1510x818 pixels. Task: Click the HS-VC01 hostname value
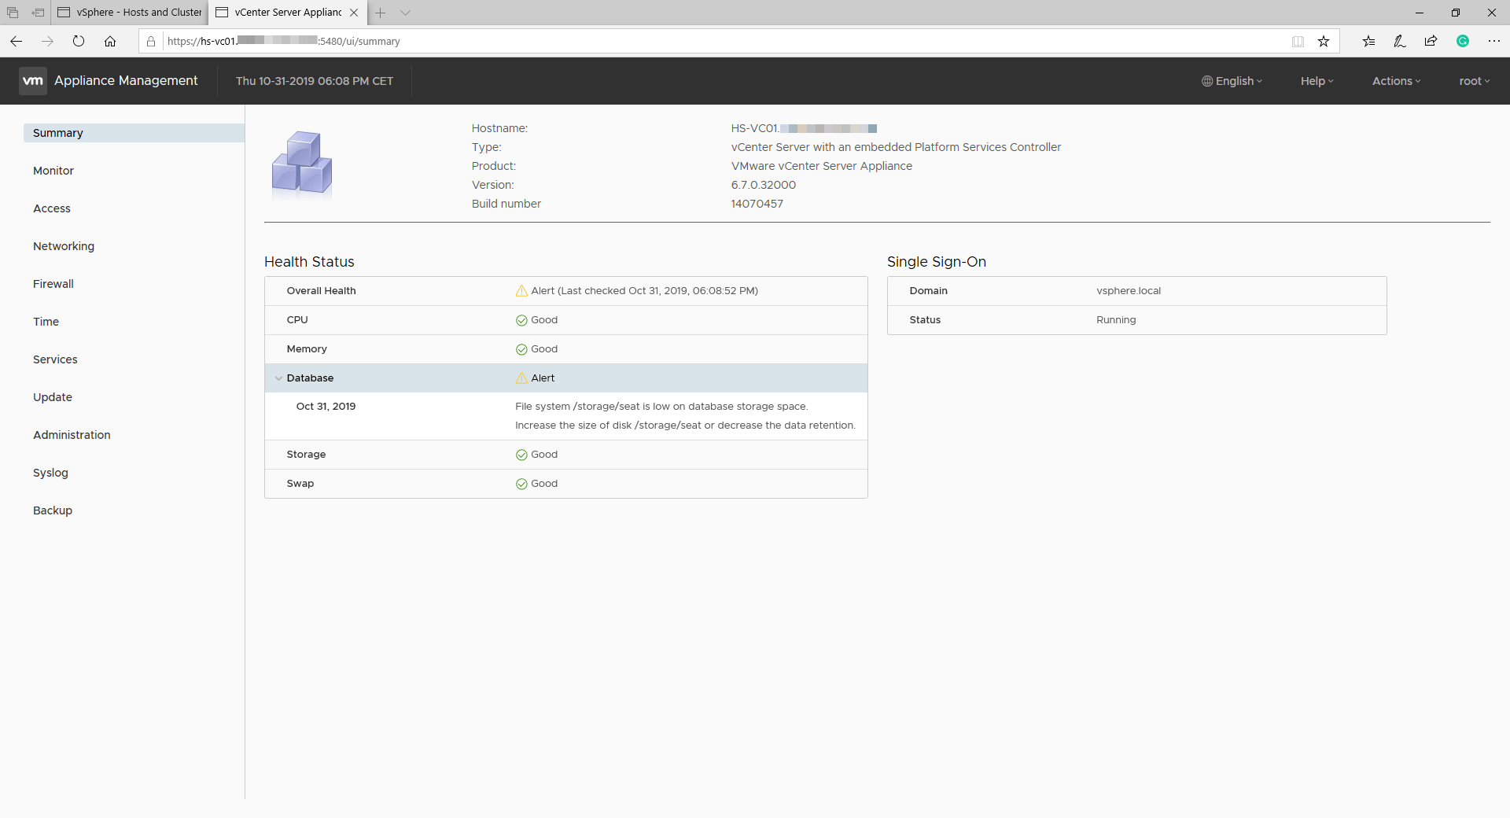coord(804,128)
